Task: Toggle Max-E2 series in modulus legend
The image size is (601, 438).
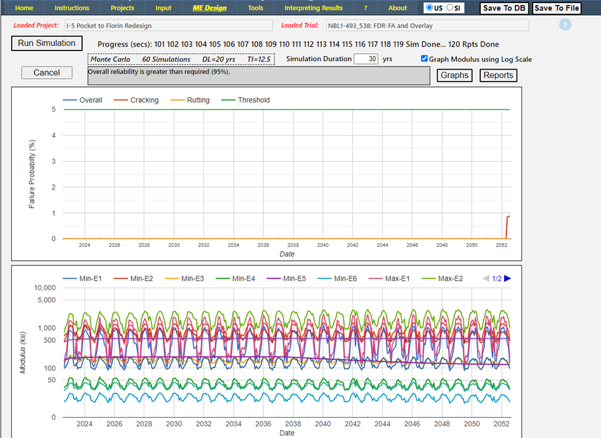Action: click(451, 279)
